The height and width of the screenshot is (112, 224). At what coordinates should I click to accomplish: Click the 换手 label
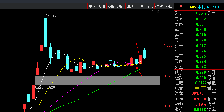[x=211, y=104]
